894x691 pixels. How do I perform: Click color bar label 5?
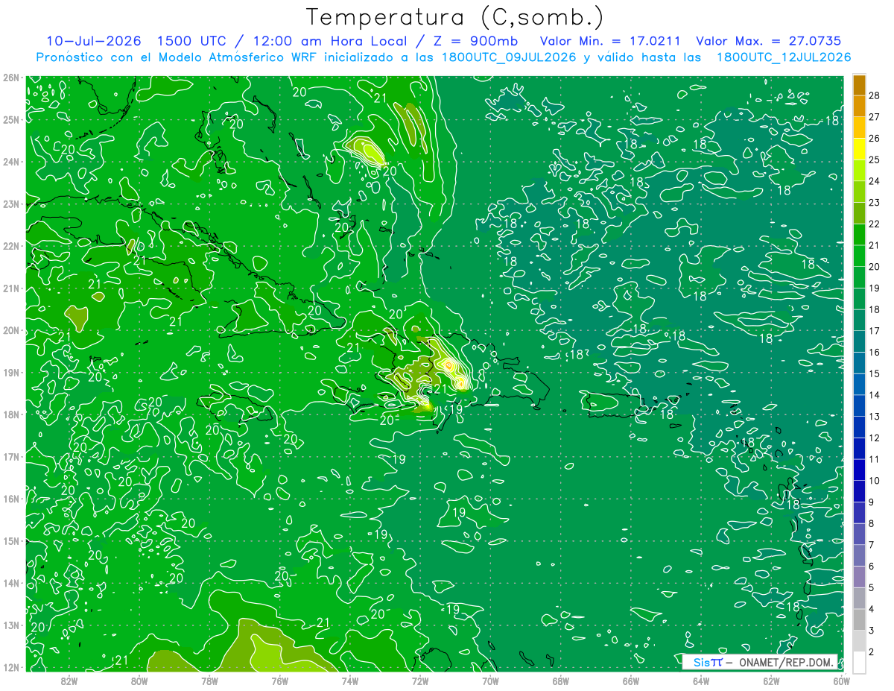pos(871,587)
